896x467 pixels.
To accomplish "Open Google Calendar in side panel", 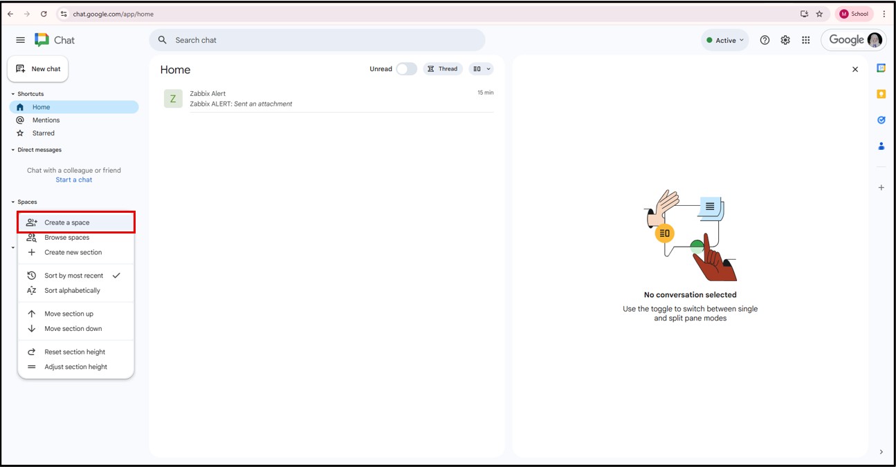I will click(x=881, y=68).
